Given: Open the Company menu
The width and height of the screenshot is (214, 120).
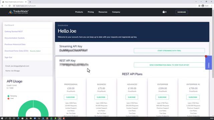Looking at the screenshot, I should (x=116, y=12).
